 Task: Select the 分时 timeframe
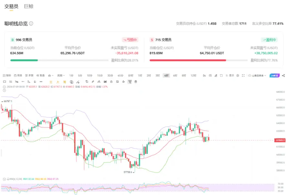point(131,75)
